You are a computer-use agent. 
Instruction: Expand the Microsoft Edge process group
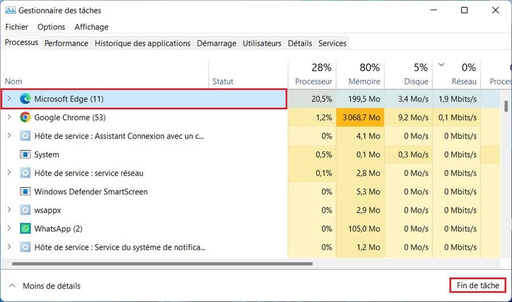(9, 99)
